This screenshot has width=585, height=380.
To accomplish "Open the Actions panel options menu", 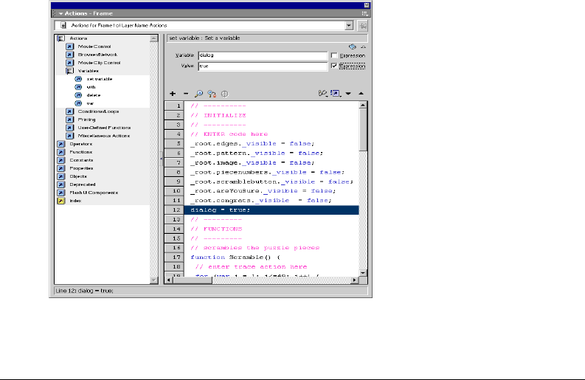I will tap(365, 13).
